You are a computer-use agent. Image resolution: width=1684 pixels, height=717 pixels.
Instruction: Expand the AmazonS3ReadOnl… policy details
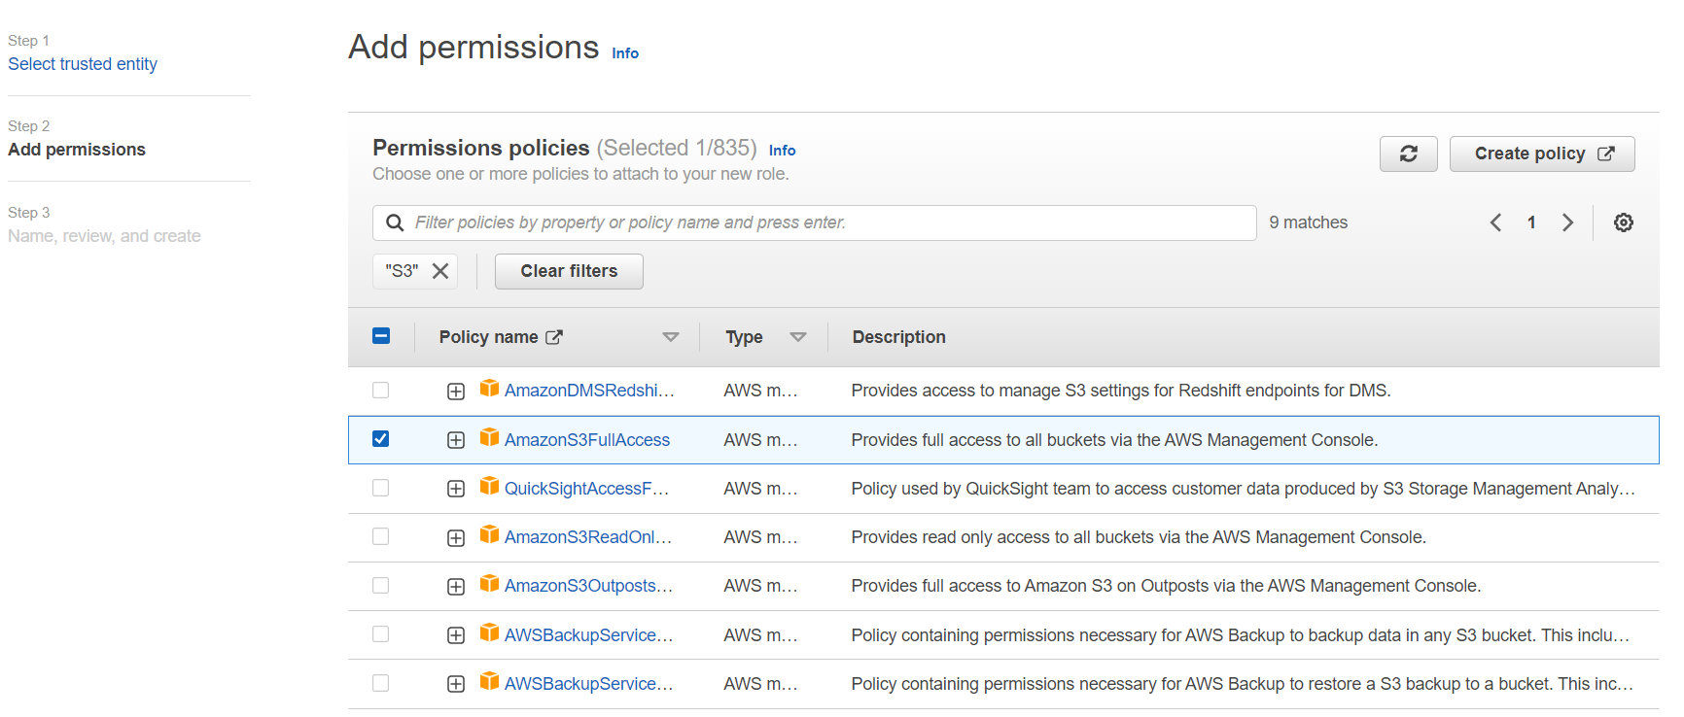click(x=456, y=537)
